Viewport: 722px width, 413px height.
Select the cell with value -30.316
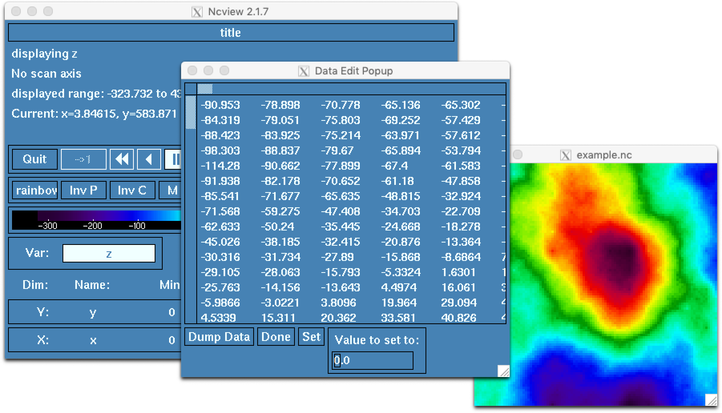pyautogui.click(x=220, y=257)
